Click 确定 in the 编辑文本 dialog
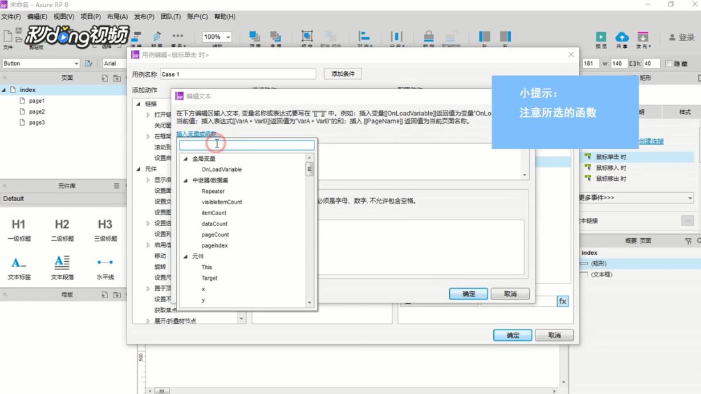701x394 pixels. click(x=468, y=294)
